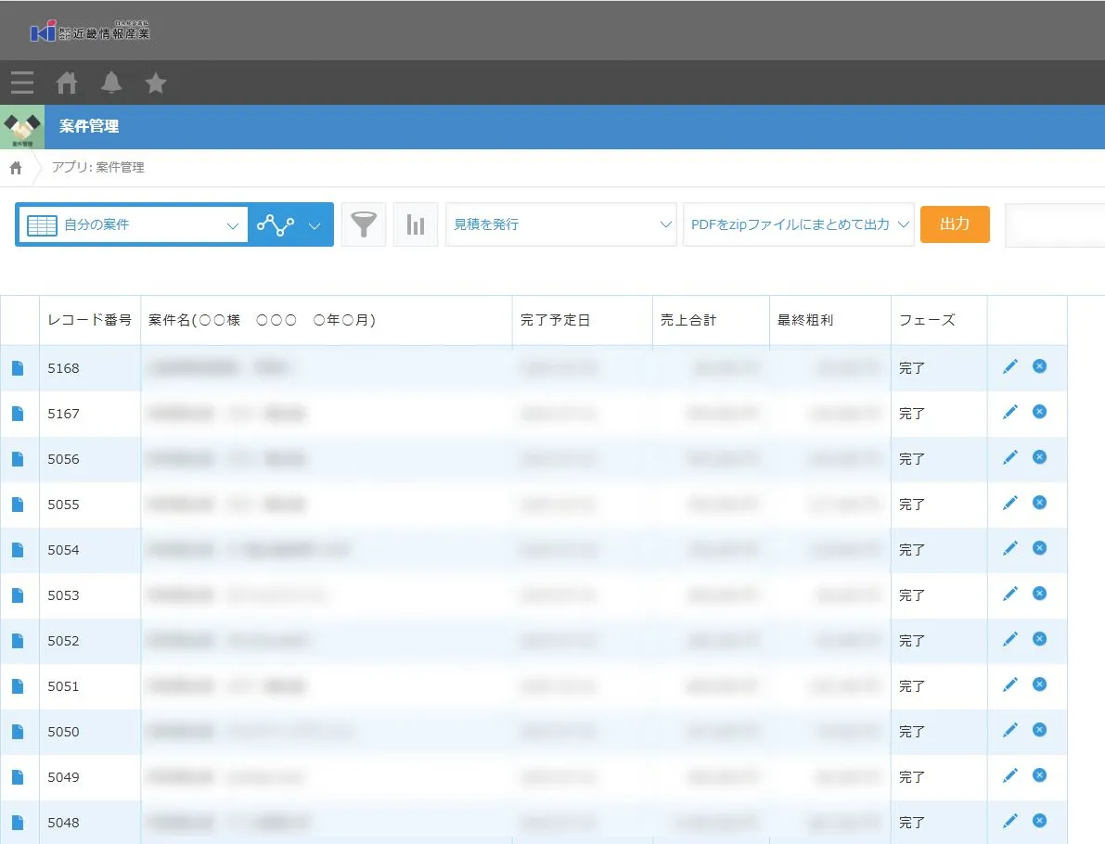This screenshot has height=844, width=1105.
Task: Delete record 5167 with x icon
Action: [1039, 412]
